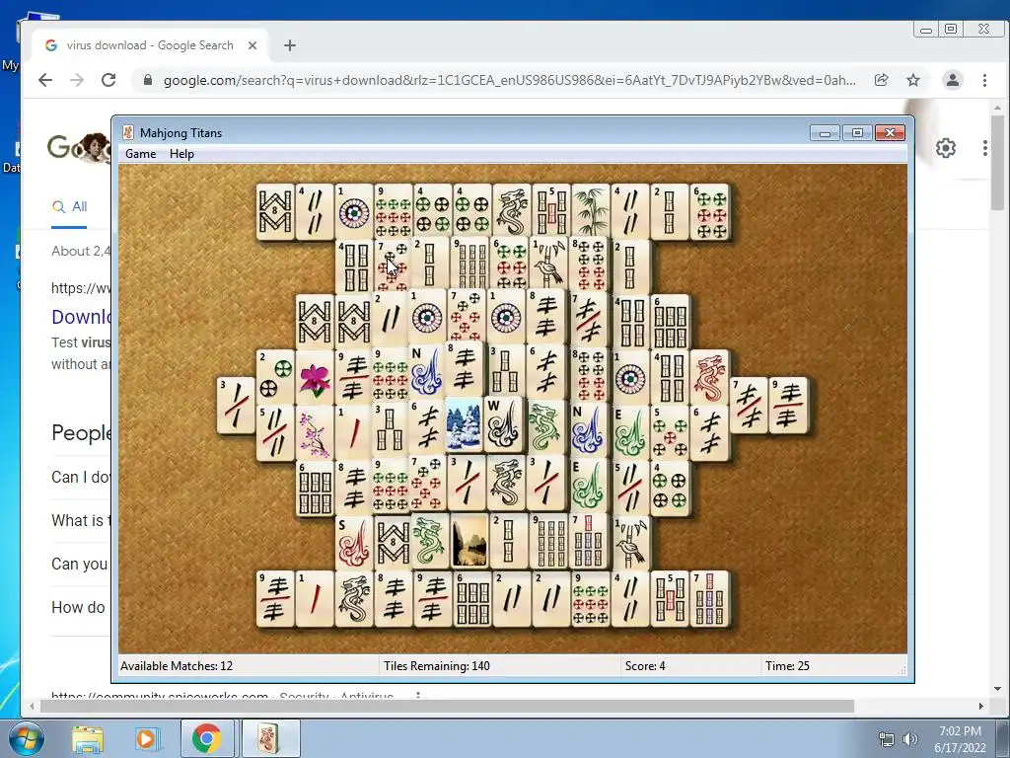Click the Tiles Remaining: 140 status text
Viewport: 1010px width, 758px height.
(x=437, y=666)
